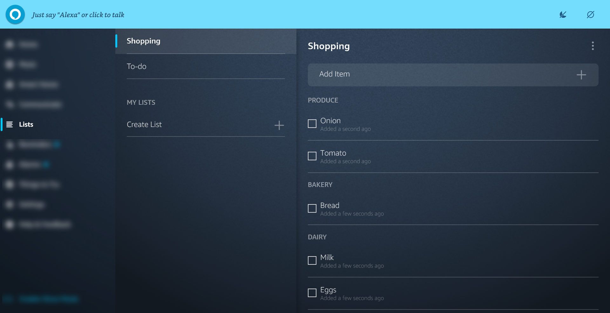
Task: Click the MY LISTS section label
Action: 141,103
